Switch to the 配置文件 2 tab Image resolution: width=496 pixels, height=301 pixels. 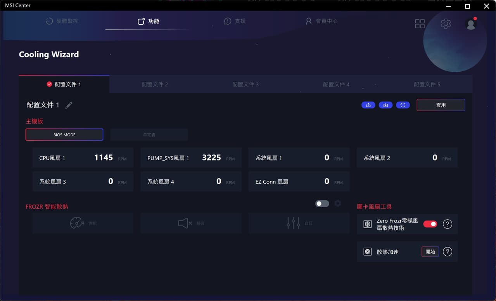pyautogui.click(x=155, y=84)
